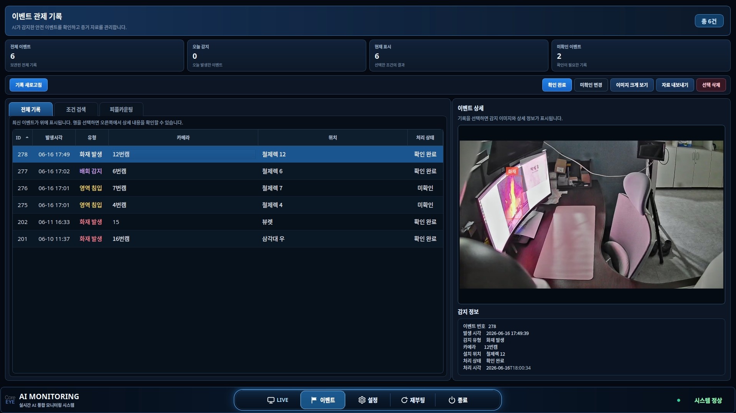Viewport: 736px width, 413px height.
Task: Click the 재부팅 reboot icon
Action: 404,400
